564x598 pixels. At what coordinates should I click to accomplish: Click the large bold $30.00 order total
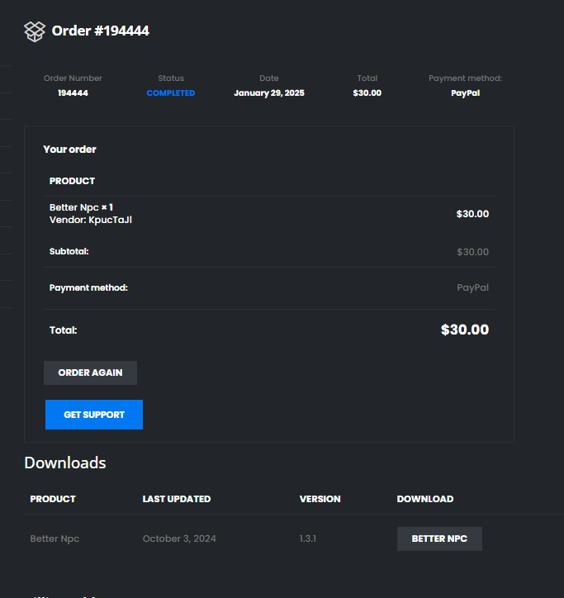[464, 330]
